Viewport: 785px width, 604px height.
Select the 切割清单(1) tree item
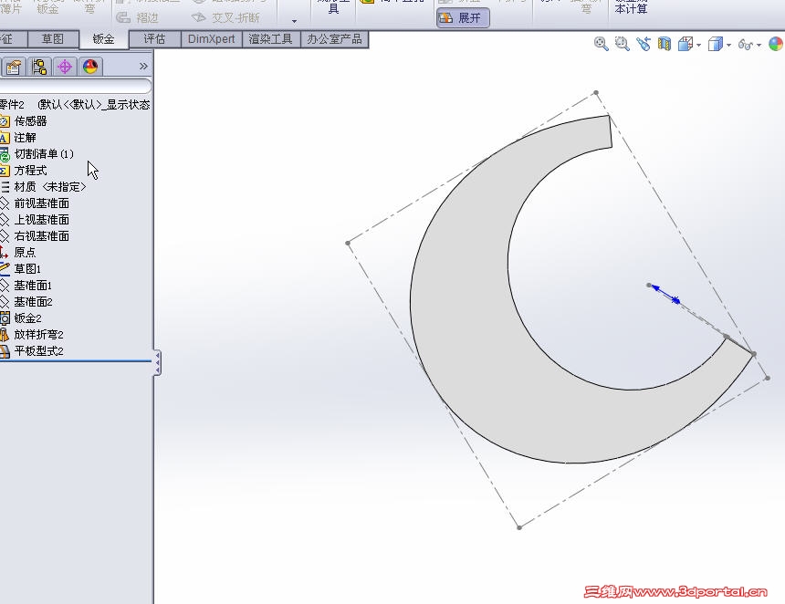44,154
